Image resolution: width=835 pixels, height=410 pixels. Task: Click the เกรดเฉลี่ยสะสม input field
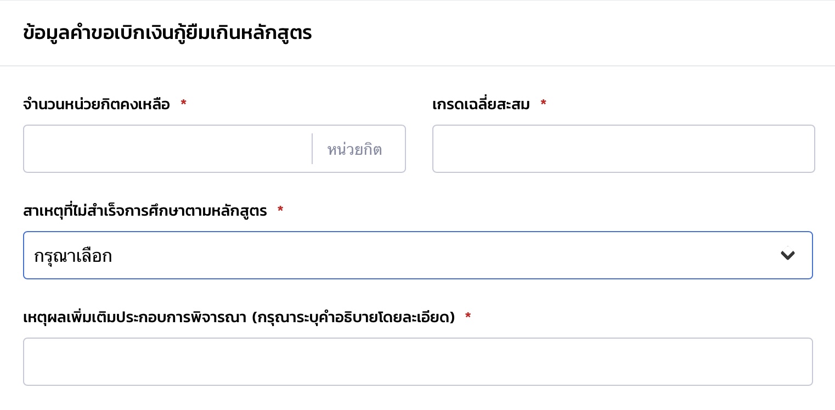[623, 149]
